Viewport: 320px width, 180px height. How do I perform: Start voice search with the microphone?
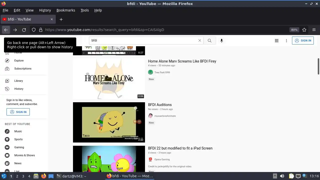[x=221, y=40]
